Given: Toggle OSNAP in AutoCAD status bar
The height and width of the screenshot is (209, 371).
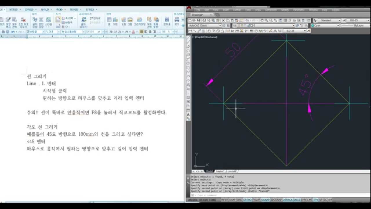Looking at the screenshot, I should 265,200.
